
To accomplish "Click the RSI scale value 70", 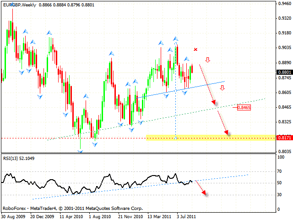I will click(x=279, y=171).
